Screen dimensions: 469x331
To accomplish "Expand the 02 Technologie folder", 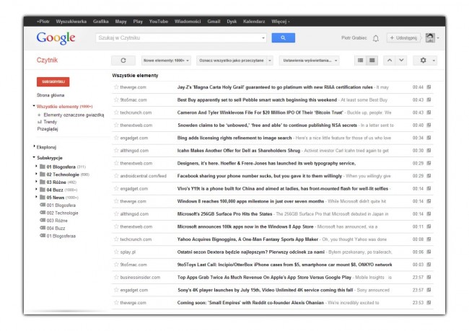I will (x=37, y=174).
